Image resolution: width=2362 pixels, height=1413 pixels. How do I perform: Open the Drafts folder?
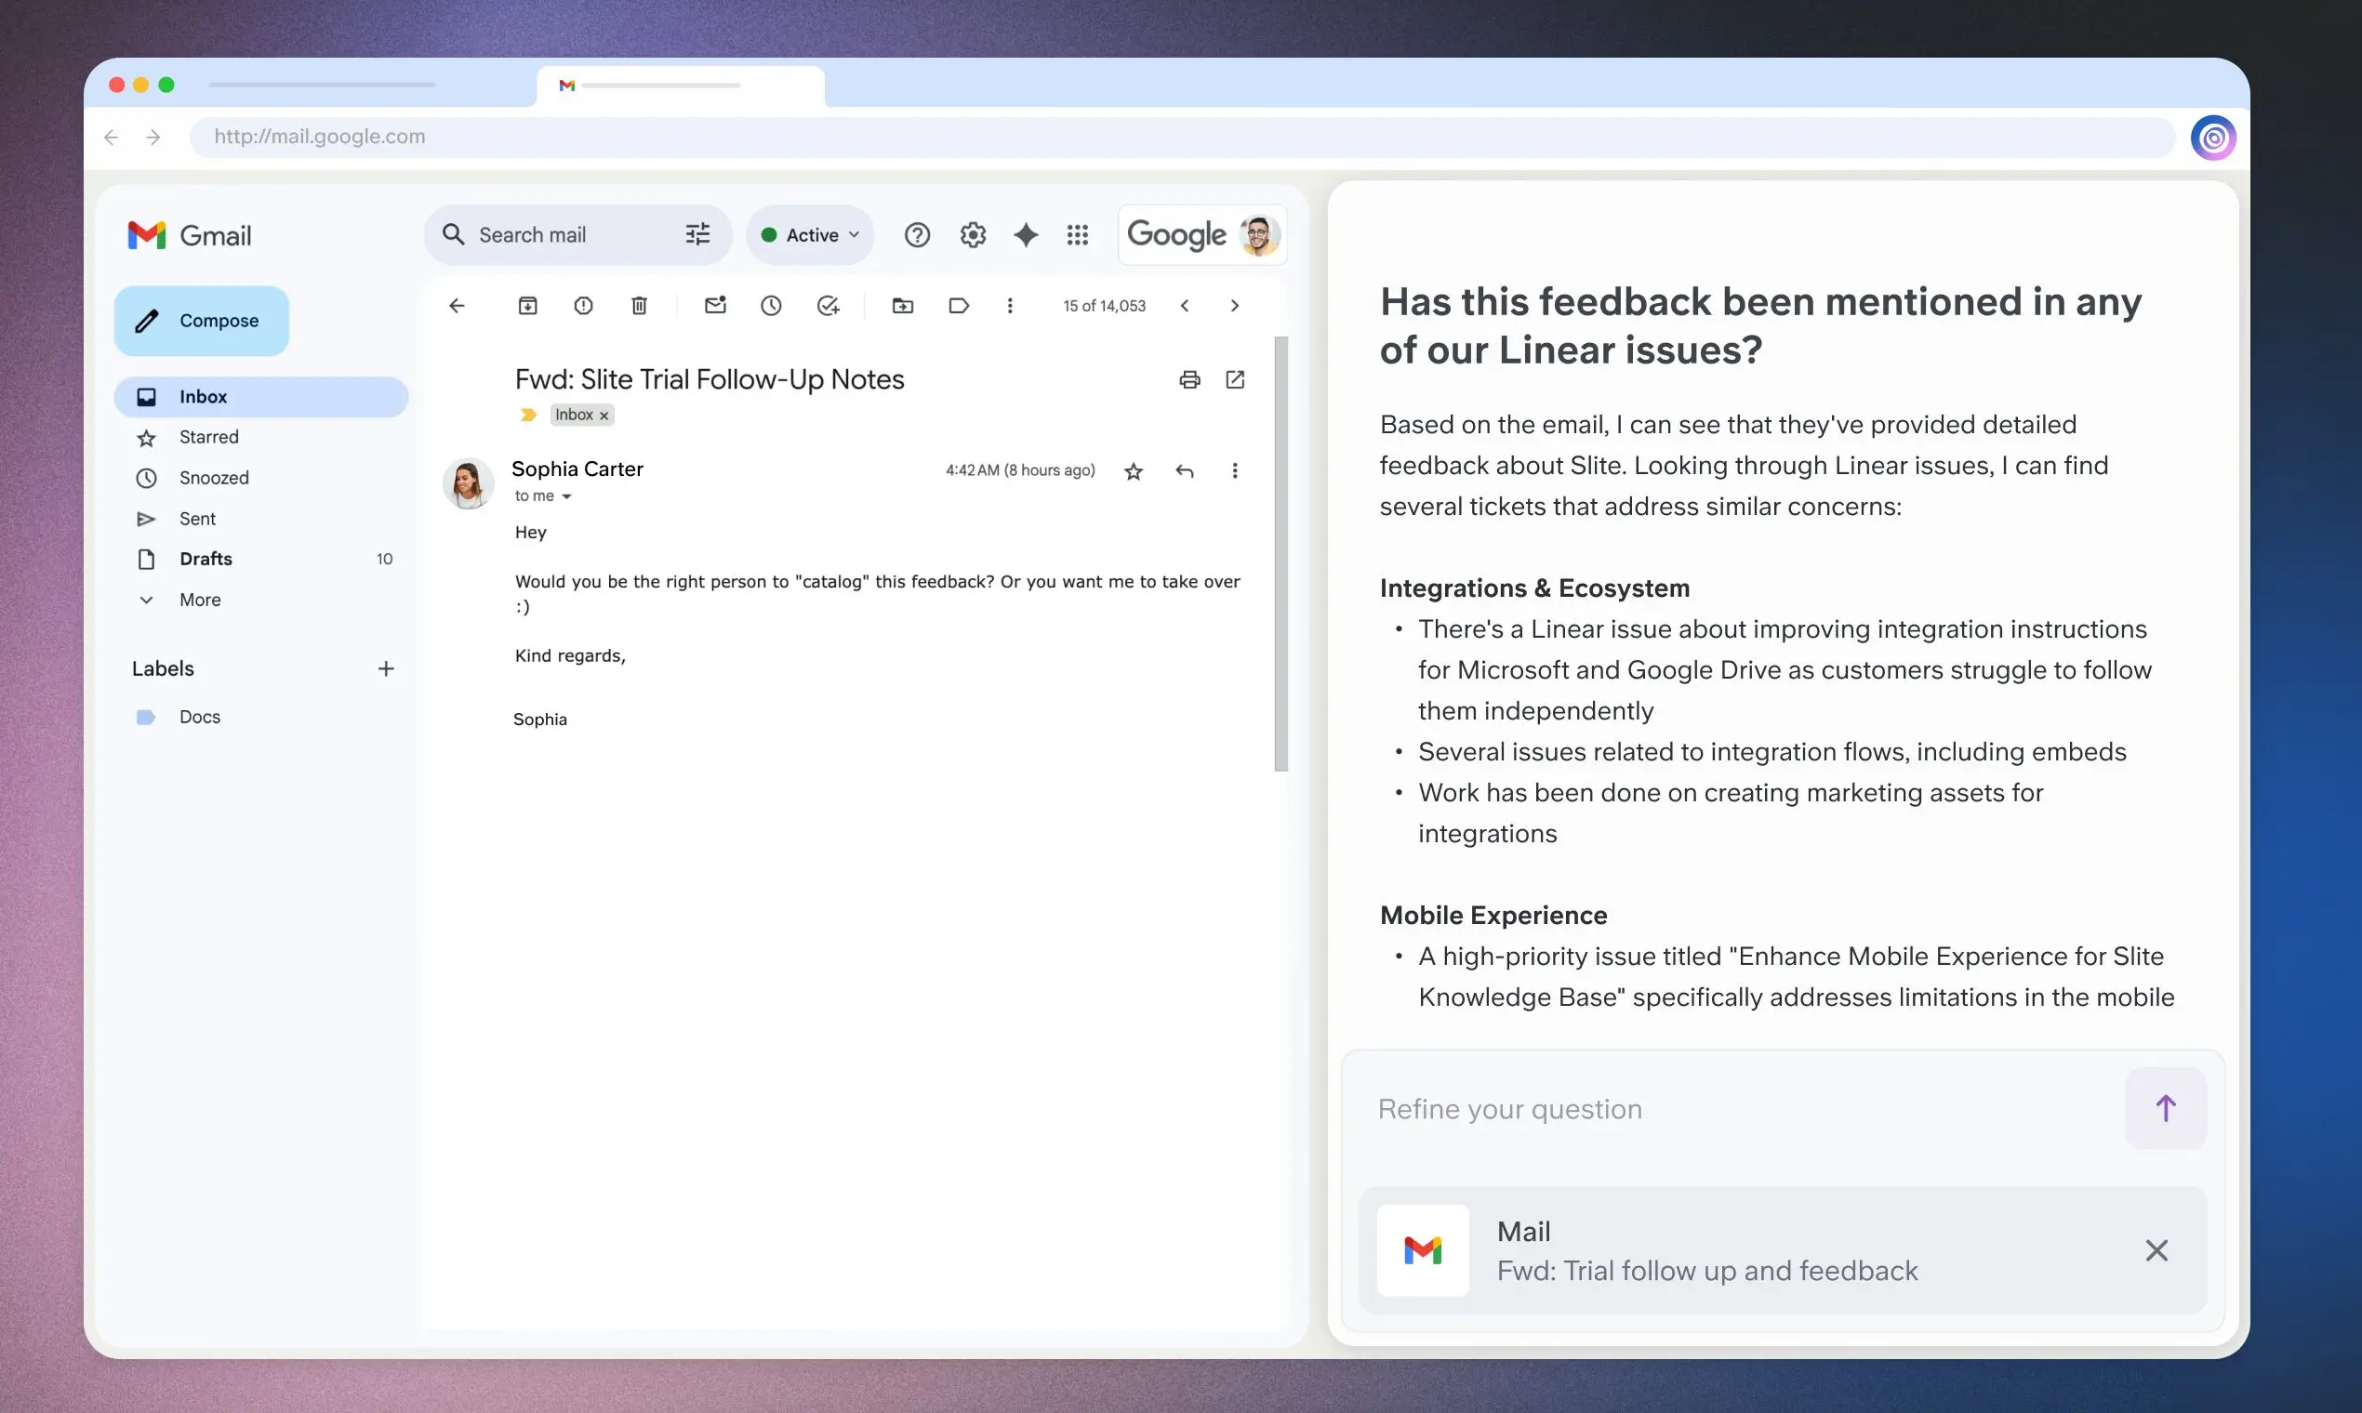pos(206,559)
